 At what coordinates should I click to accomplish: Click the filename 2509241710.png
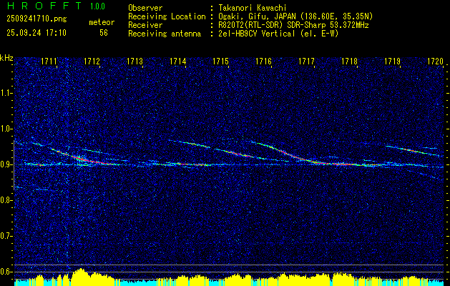pos(36,19)
